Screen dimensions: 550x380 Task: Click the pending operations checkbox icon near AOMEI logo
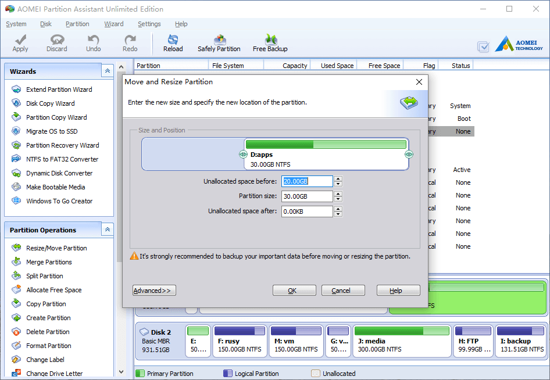tap(483, 46)
